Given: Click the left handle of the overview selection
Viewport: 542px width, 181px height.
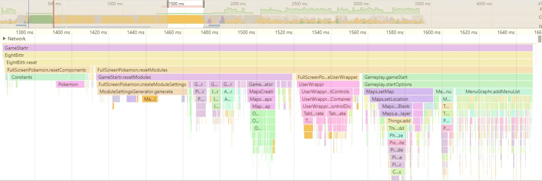Looking at the screenshot, I should (x=168, y=4).
